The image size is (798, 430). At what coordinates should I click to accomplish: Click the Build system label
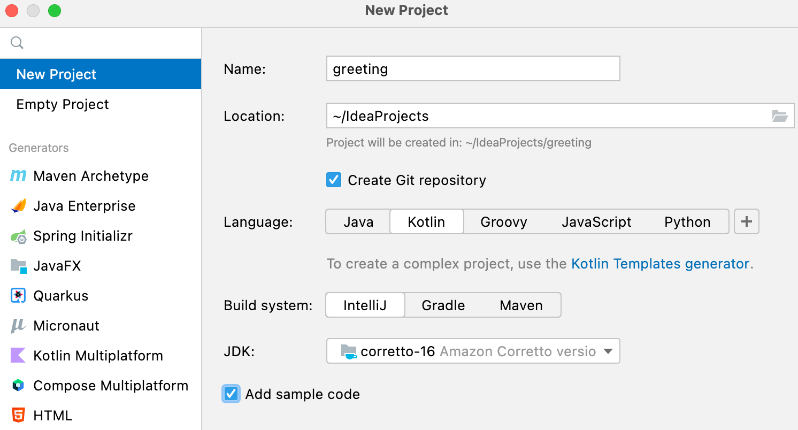coord(268,306)
